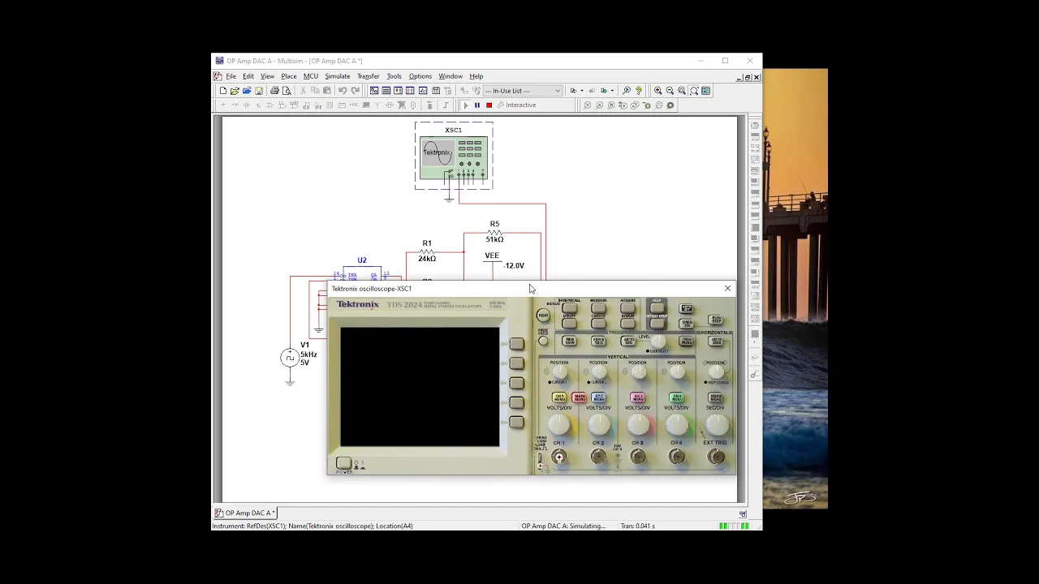Select the V1 5kHz source symbol
Screen dimensions: 1039x584
tap(290, 358)
